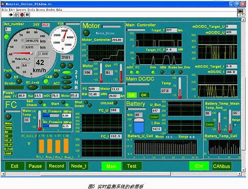The height and width of the screenshot is (189, 248).
Task: Click the VI icon in the top-right corner
Action: [x=241, y=13]
